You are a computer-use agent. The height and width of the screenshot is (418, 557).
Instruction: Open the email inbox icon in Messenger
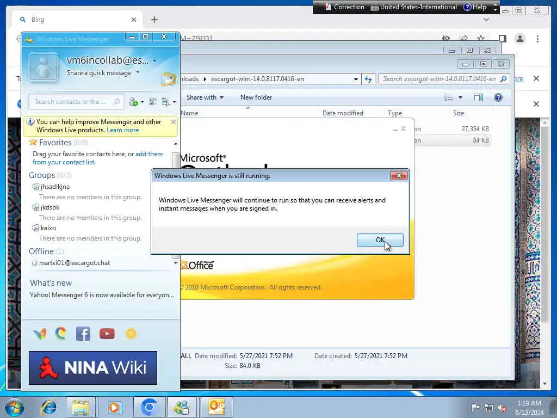[169, 79]
